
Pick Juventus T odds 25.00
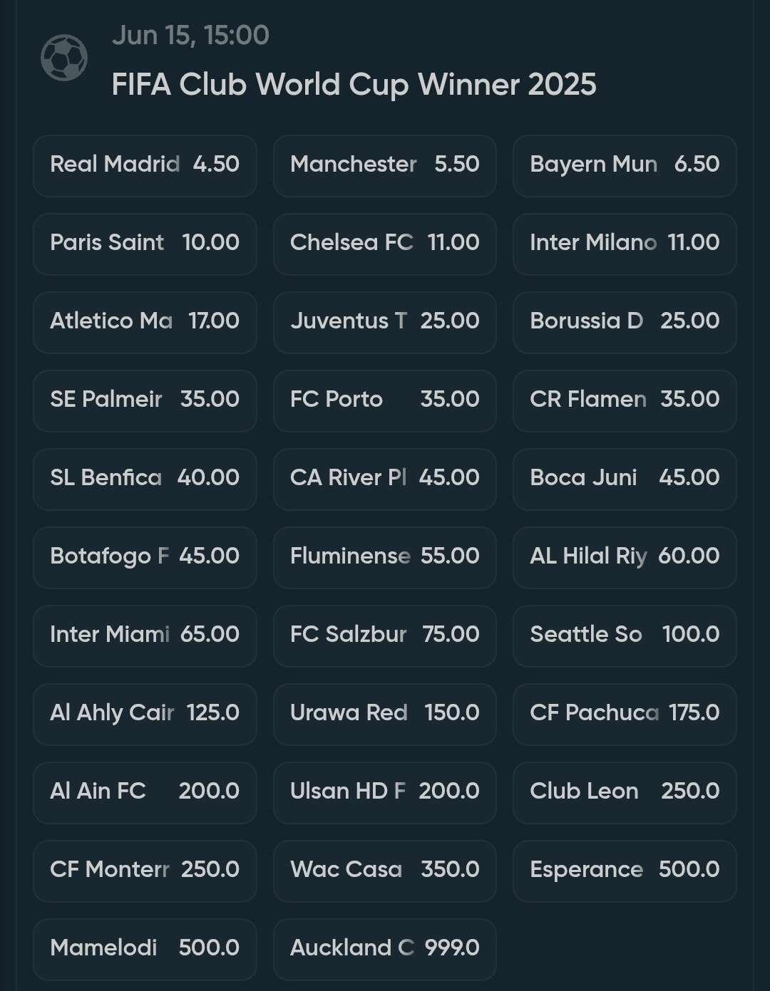385,322
